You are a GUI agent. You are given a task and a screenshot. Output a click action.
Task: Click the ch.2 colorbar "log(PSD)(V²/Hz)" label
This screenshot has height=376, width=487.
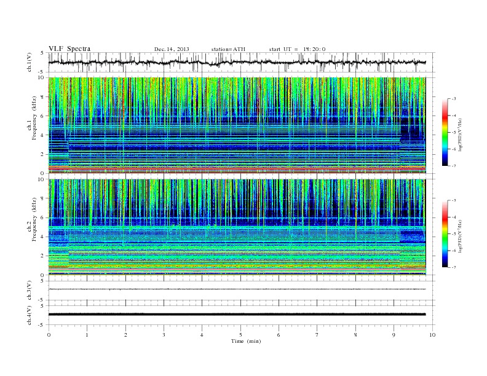tap(460, 236)
